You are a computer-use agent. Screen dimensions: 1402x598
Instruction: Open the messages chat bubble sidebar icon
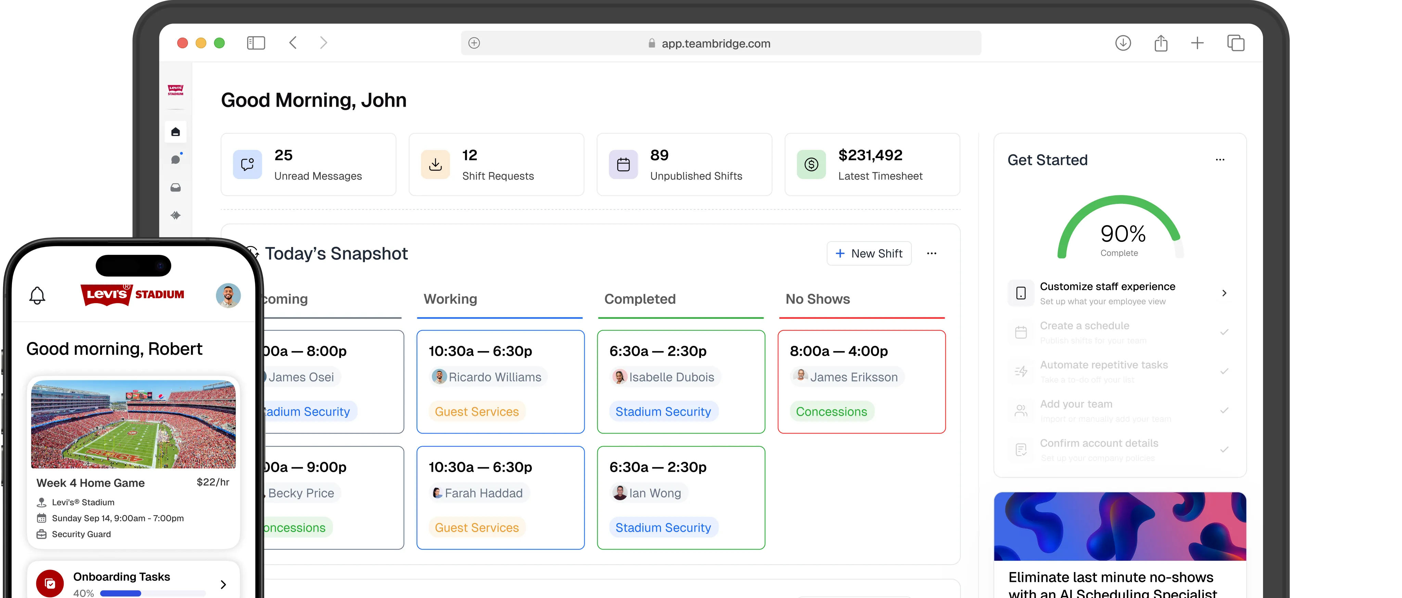coord(175,160)
